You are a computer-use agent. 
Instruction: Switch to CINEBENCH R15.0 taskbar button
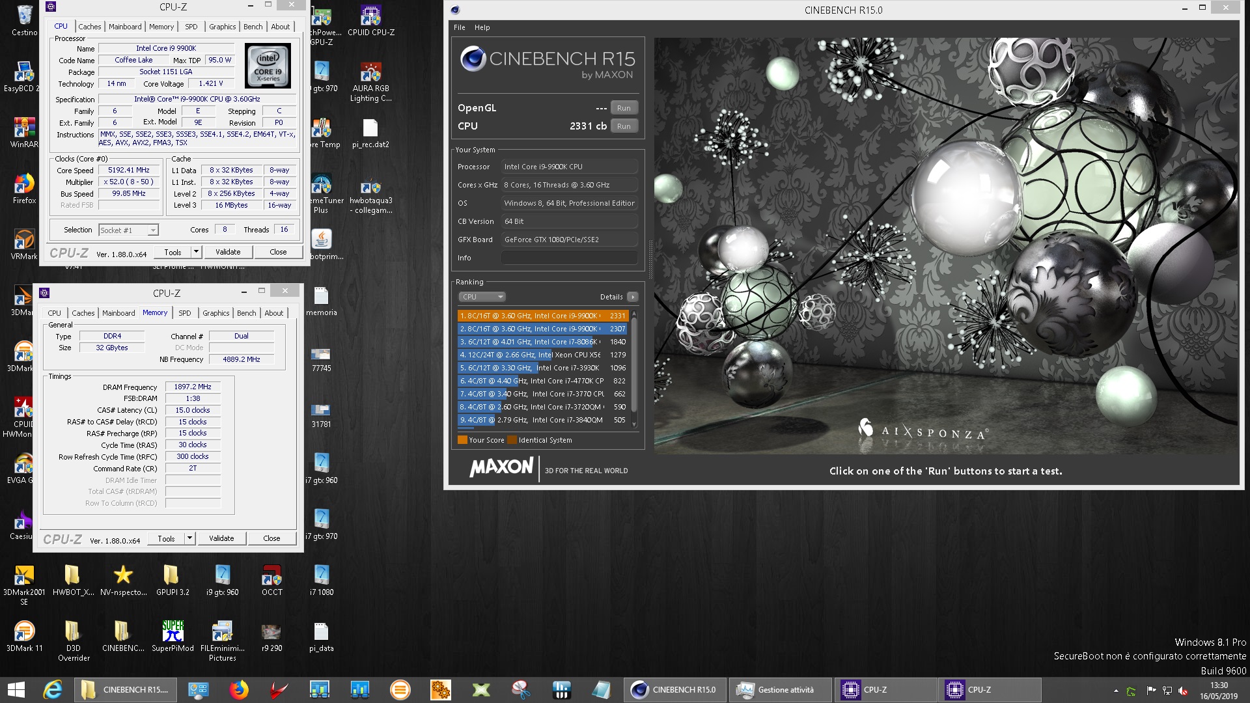pos(675,690)
